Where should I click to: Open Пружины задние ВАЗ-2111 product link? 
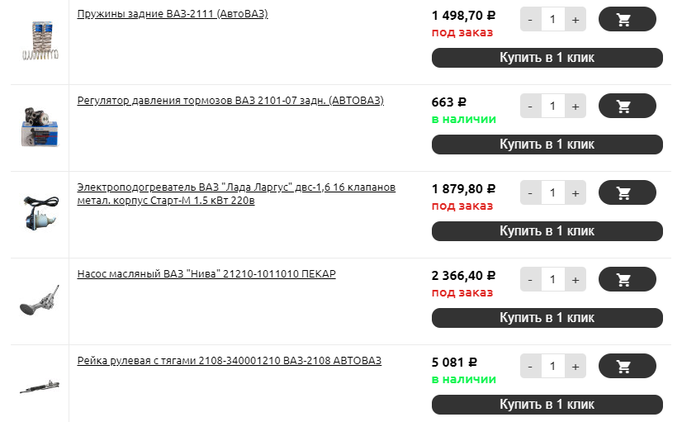click(x=172, y=14)
